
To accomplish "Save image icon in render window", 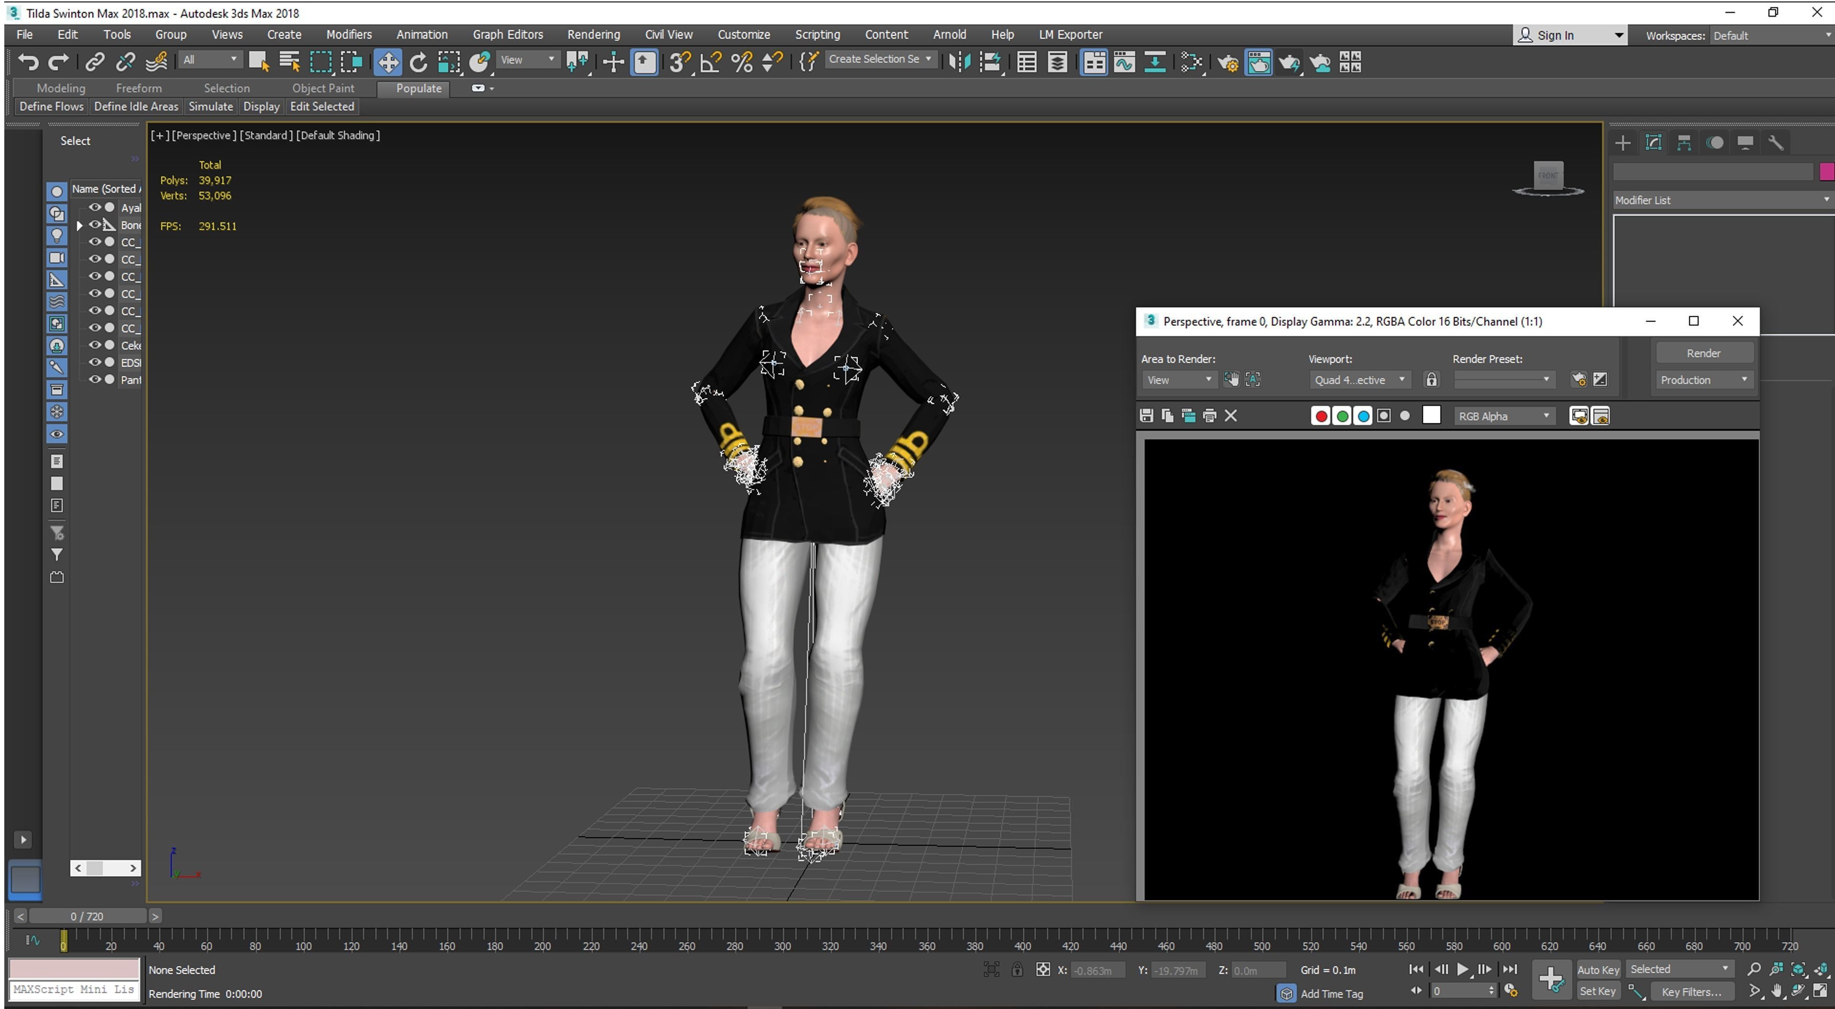I will (x=1146, y=416).
